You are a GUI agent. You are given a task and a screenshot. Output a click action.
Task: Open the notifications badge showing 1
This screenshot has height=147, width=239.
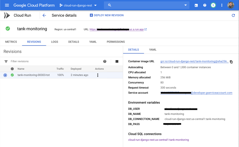click(x=213, y=5)
